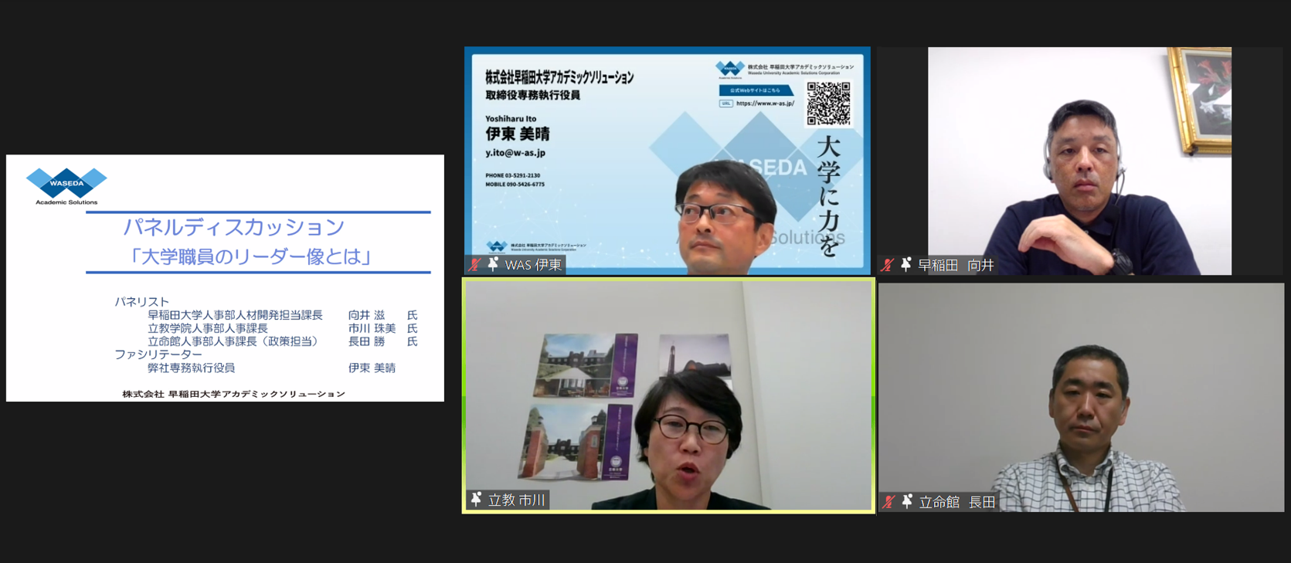Screen dimensions: 1291x563
Task: Click the 立命館人事部人事課長（政策担当） line
Action: [233, 341]
